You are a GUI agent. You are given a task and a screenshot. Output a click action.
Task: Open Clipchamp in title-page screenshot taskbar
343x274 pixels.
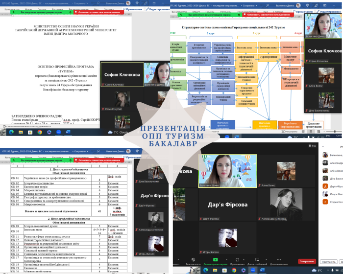tap(49, 132)
